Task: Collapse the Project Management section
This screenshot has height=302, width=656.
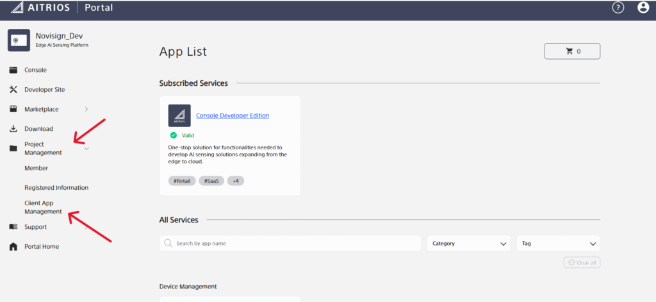Action: click(x=86, y=149)
